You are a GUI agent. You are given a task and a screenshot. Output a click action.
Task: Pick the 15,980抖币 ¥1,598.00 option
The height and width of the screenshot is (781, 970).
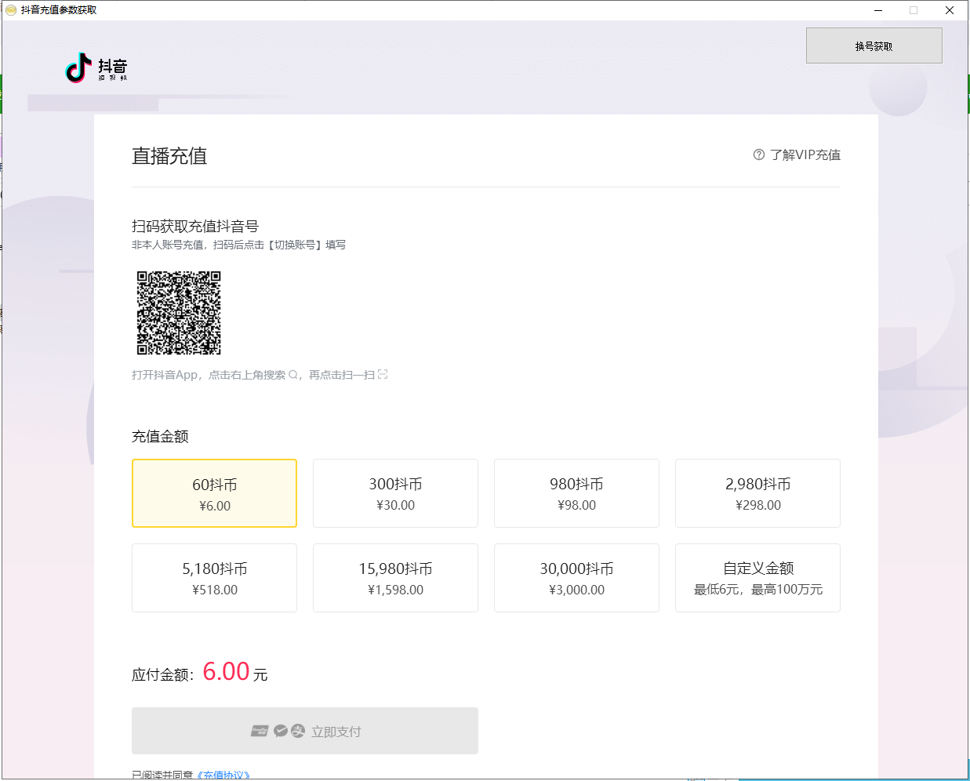tap(395, 578)
